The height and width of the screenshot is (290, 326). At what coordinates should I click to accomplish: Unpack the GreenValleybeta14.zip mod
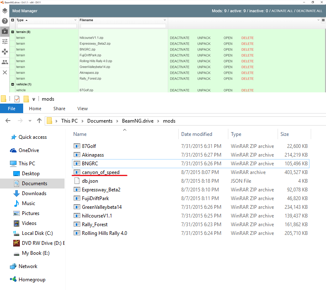[204, 67]
